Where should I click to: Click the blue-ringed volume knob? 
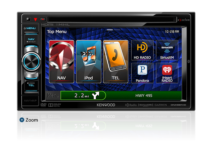[31, 62]
